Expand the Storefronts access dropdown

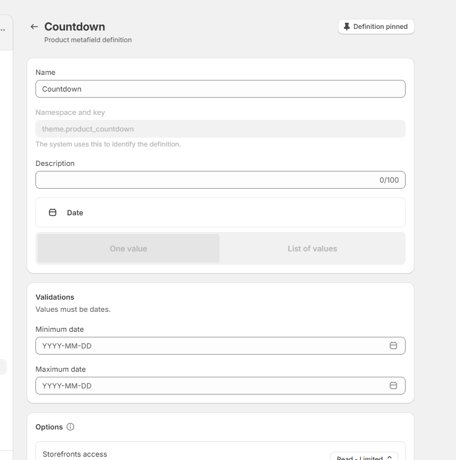tap(364, 457)
